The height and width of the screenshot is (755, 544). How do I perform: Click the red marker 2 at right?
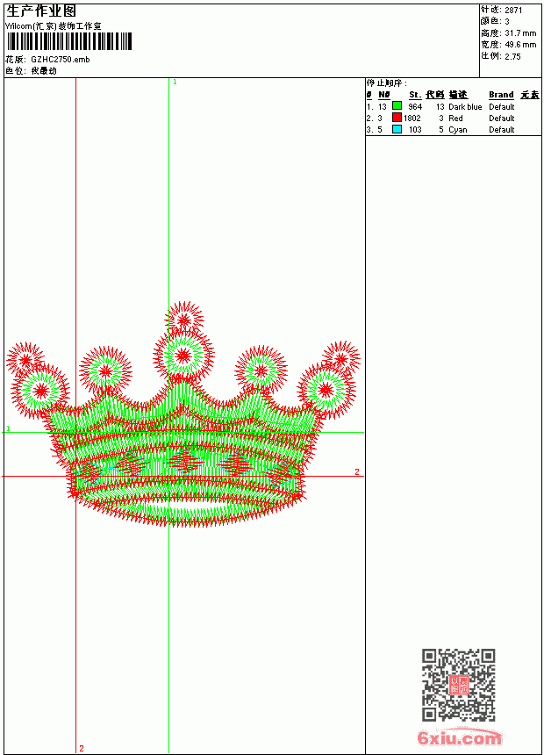tap(357, 471)
